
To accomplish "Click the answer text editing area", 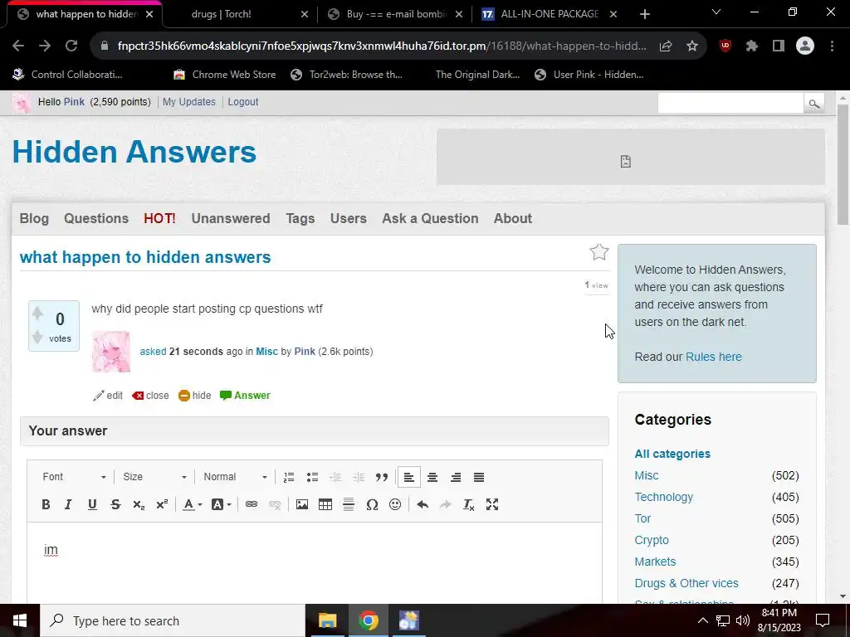I will (x=315, y=562).
